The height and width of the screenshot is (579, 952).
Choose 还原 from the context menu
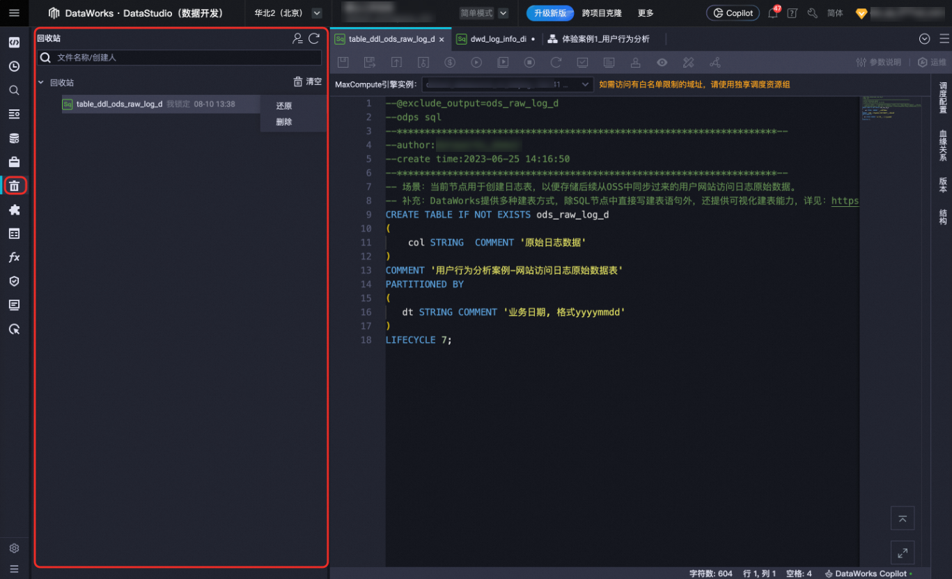283,106
